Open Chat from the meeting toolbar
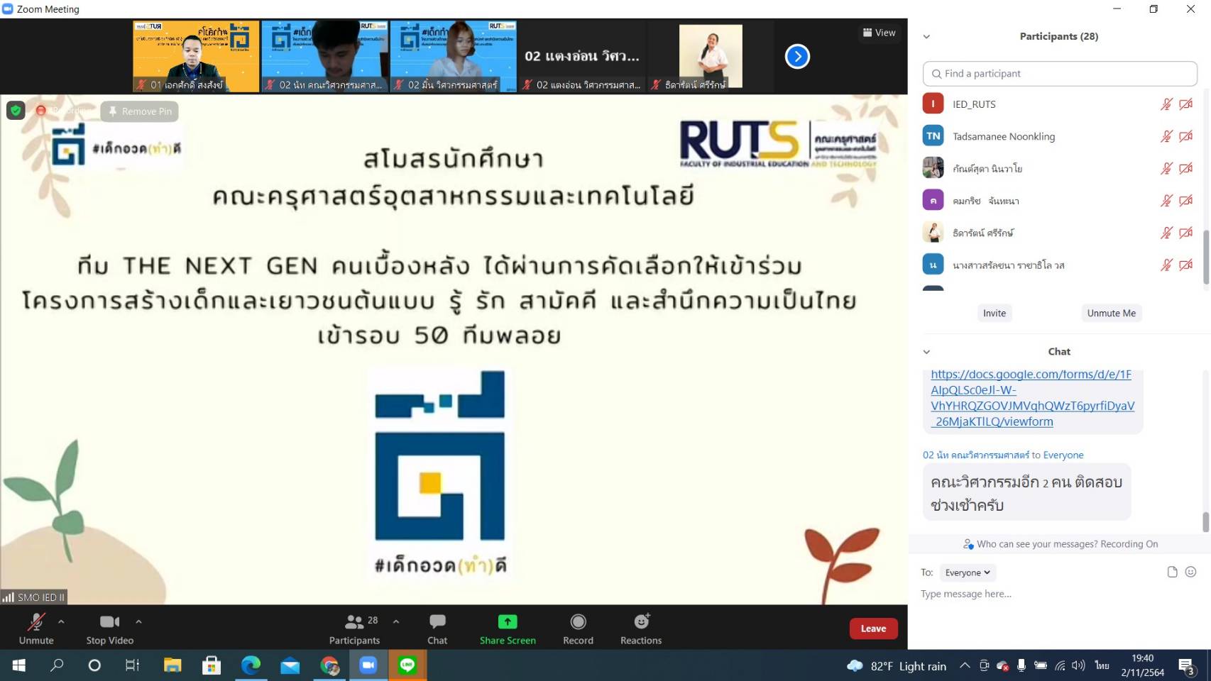Viewport: 1211px width, 681px height. [437, 628]
